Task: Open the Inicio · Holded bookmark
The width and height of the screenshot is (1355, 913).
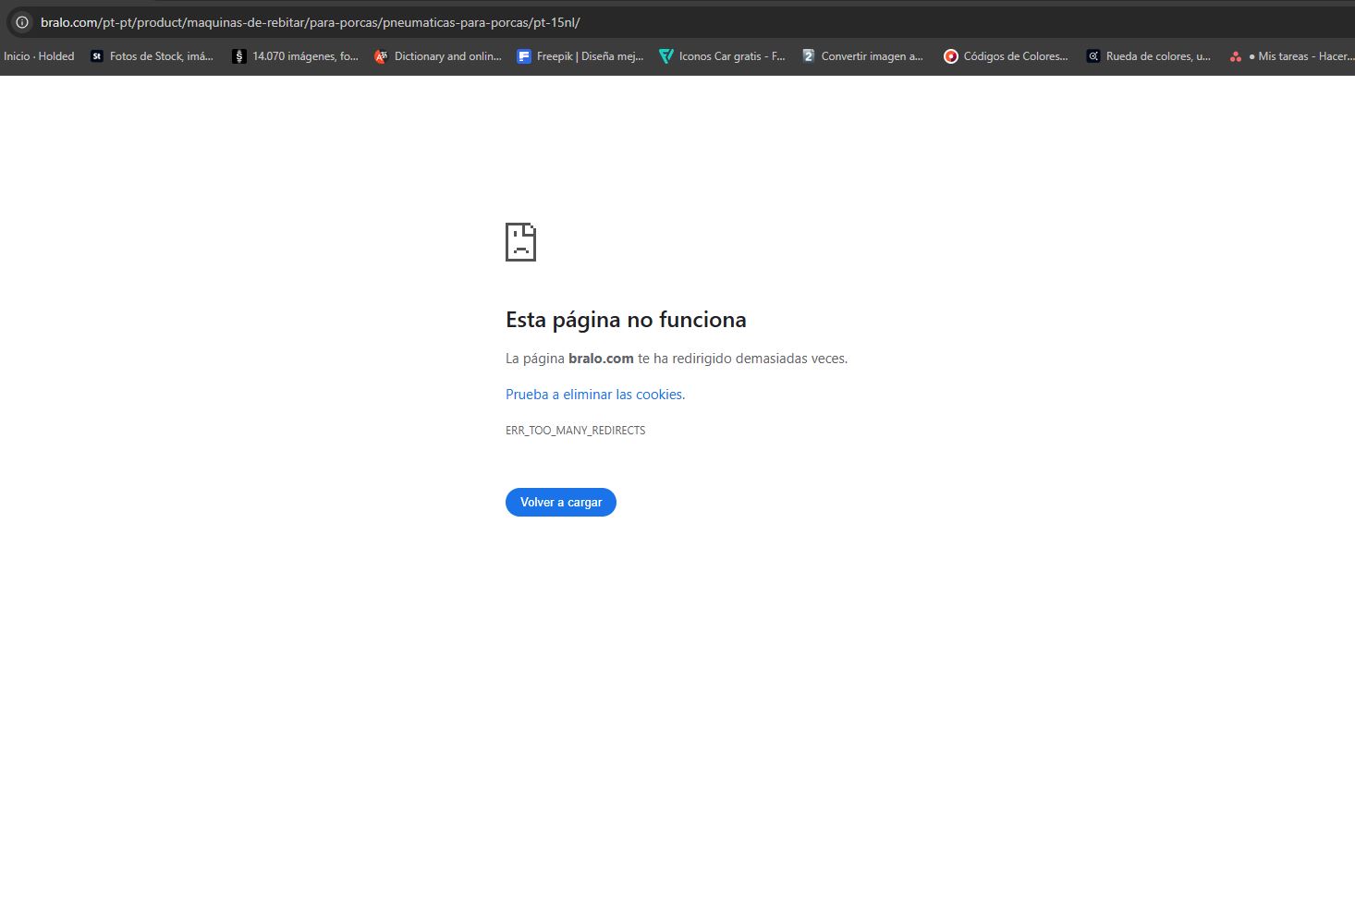Action: pyautogui.click(x=39, y=56)
